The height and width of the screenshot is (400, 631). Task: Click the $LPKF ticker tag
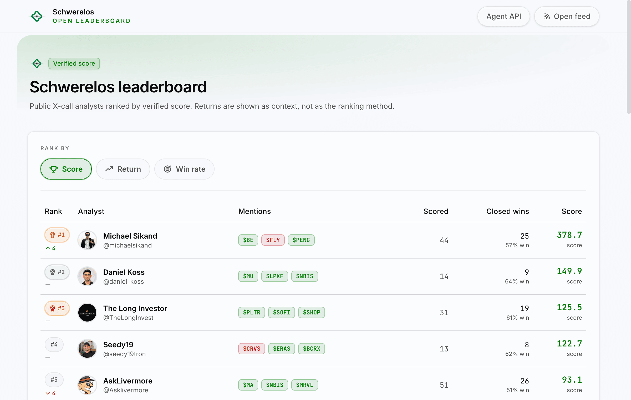coord(275,276)
